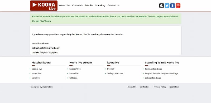Open the kooora4live link
Viewport: 211px width, 103px height.
[x=75, y=69]
